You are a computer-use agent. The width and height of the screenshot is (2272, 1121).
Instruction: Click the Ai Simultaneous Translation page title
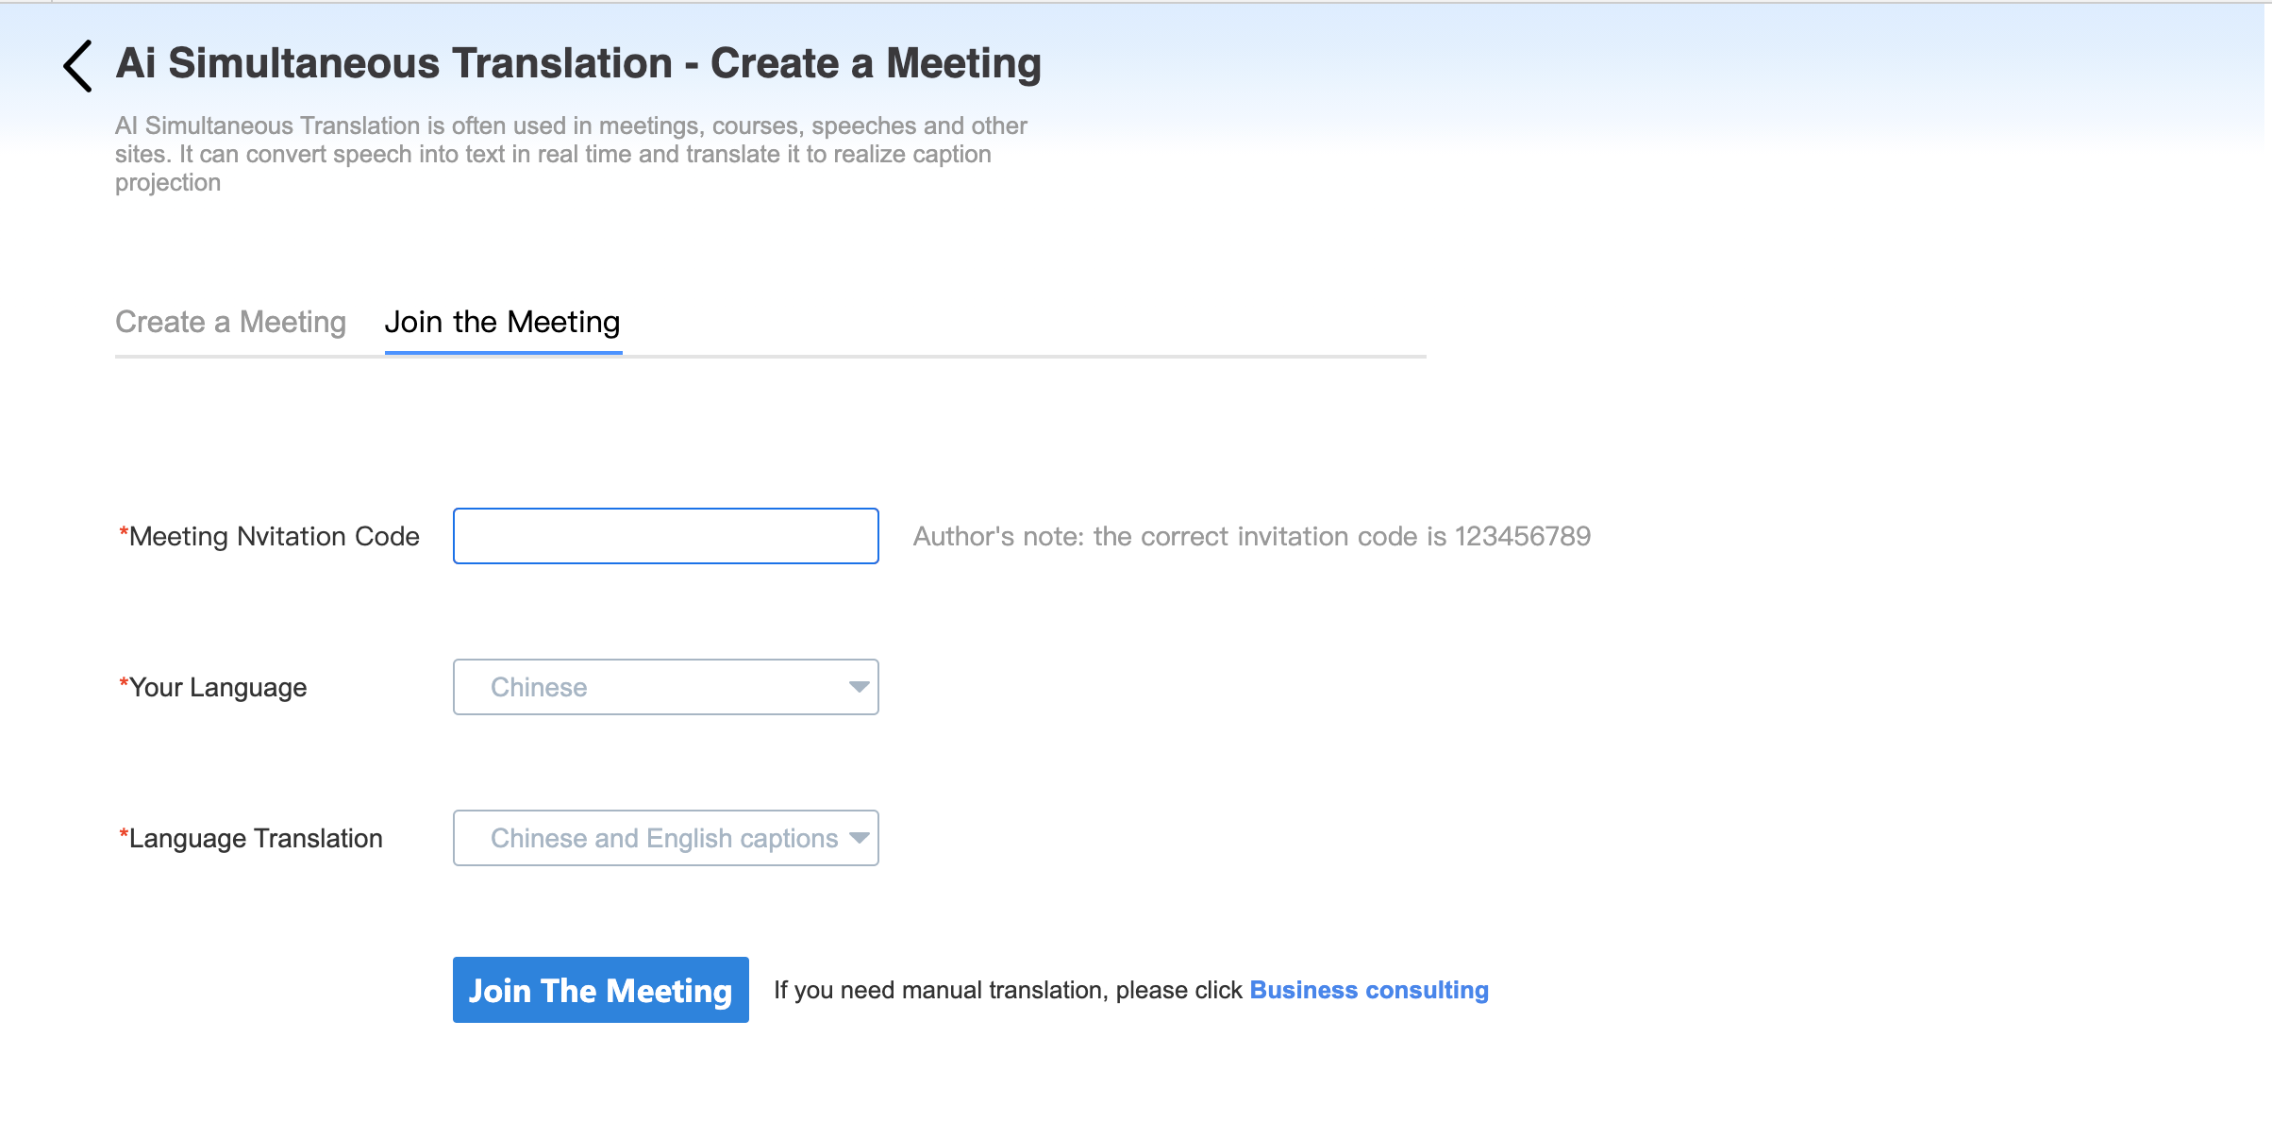pos(578,64)
